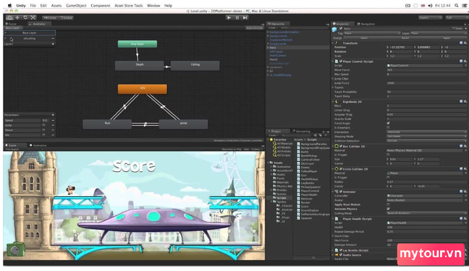Toggle the Fixed Angle checkbox
The height and width of the screenshot is (271, 469).
click(388, 123)
